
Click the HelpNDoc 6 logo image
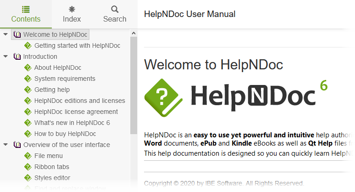tap(236, 98)
